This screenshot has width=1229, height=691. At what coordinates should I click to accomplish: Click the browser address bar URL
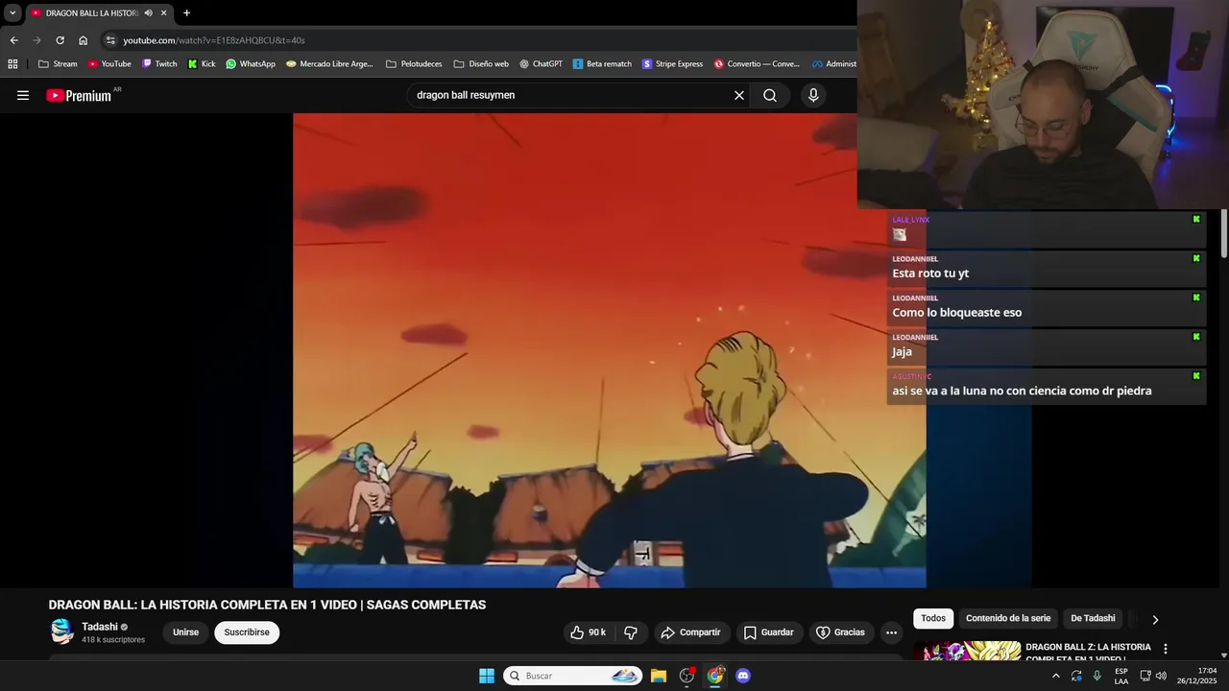(214, 40)
